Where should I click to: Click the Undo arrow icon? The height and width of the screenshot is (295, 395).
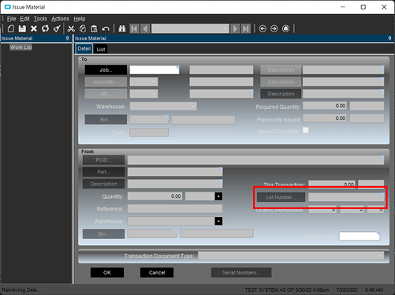click(x=106, y=28)
